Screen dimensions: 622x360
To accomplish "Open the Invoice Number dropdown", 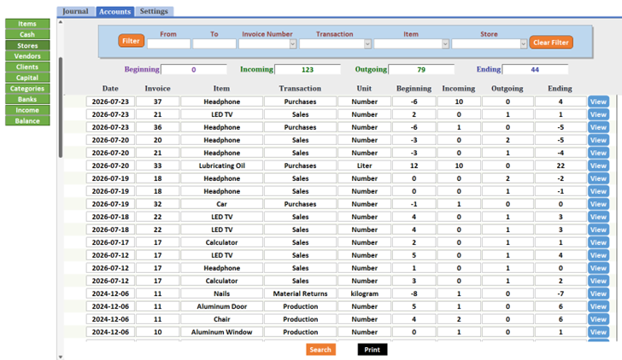I will coord(293,44).
